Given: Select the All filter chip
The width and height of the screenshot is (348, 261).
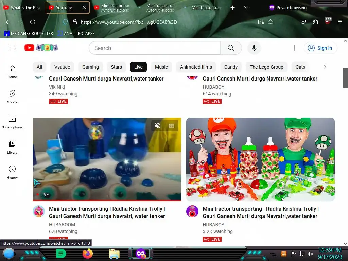Looking at the screenshot, I should [39, 67].
